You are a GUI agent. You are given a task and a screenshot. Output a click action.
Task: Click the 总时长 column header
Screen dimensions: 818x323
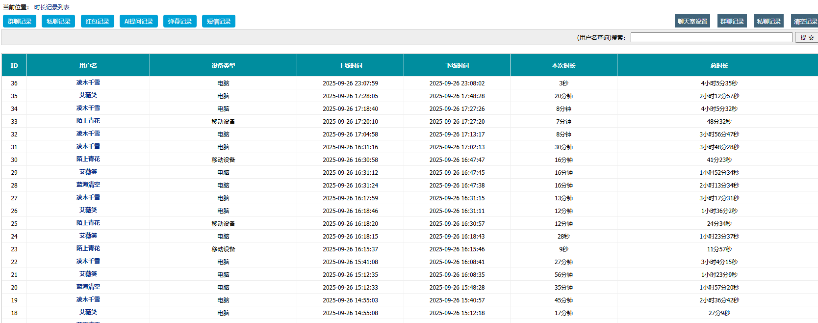click(719, 65)
